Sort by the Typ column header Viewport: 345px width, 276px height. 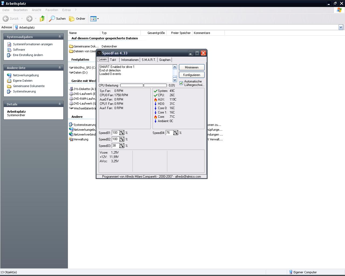[120, 33]
